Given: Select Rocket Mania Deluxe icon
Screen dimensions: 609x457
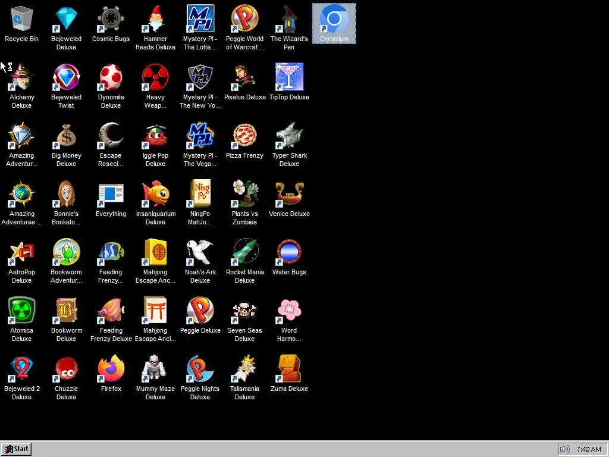Looking at the screenshot, I should pyautogui.click(x=244, y=252).
